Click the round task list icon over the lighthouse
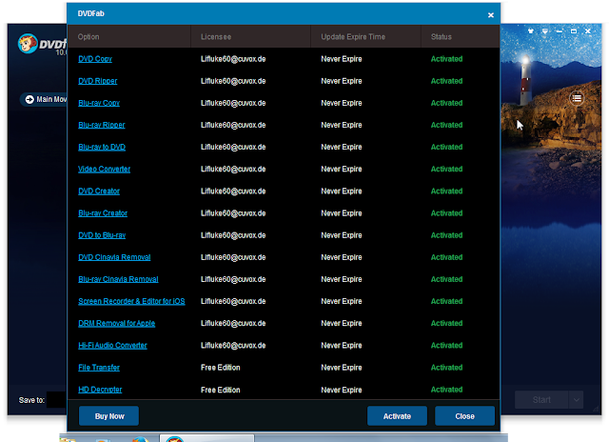This screenshot has height=442, width=609. (x=577, y=98)
